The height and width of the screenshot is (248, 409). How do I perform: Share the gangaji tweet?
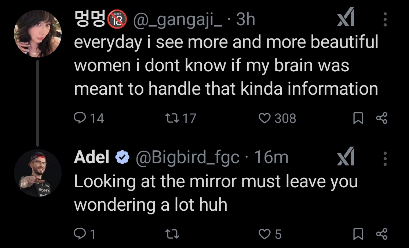click(x=381, y=118)
